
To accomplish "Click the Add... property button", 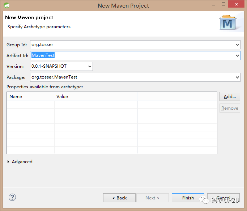I will [x=230, y=97].
